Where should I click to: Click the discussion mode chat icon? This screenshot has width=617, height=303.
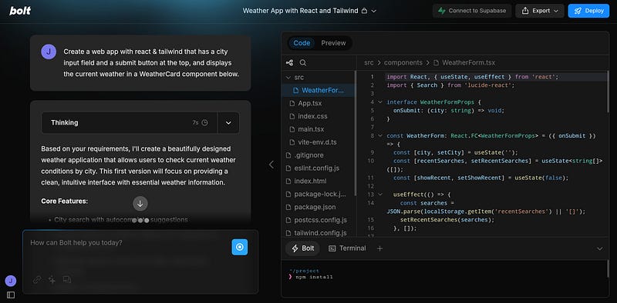tap(67, 280)
